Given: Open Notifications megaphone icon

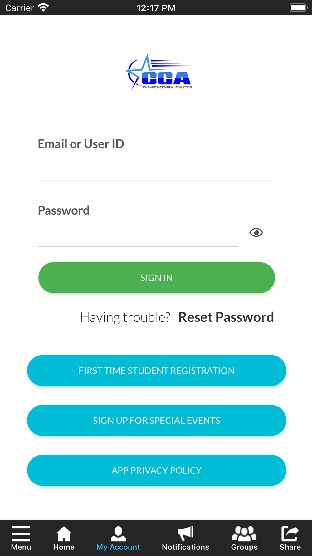Looking at the screenshot, I should [185, 533].
